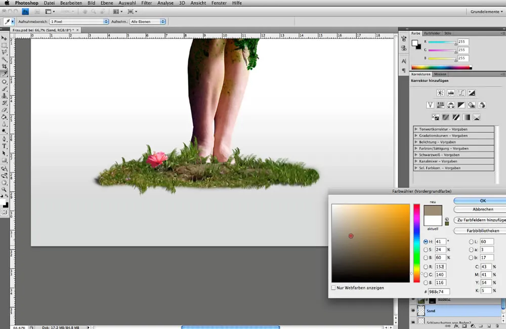Add a Curves adjustment layer
Image resolution: width=506 pixels, height=329 pixels.
point(462,93)
